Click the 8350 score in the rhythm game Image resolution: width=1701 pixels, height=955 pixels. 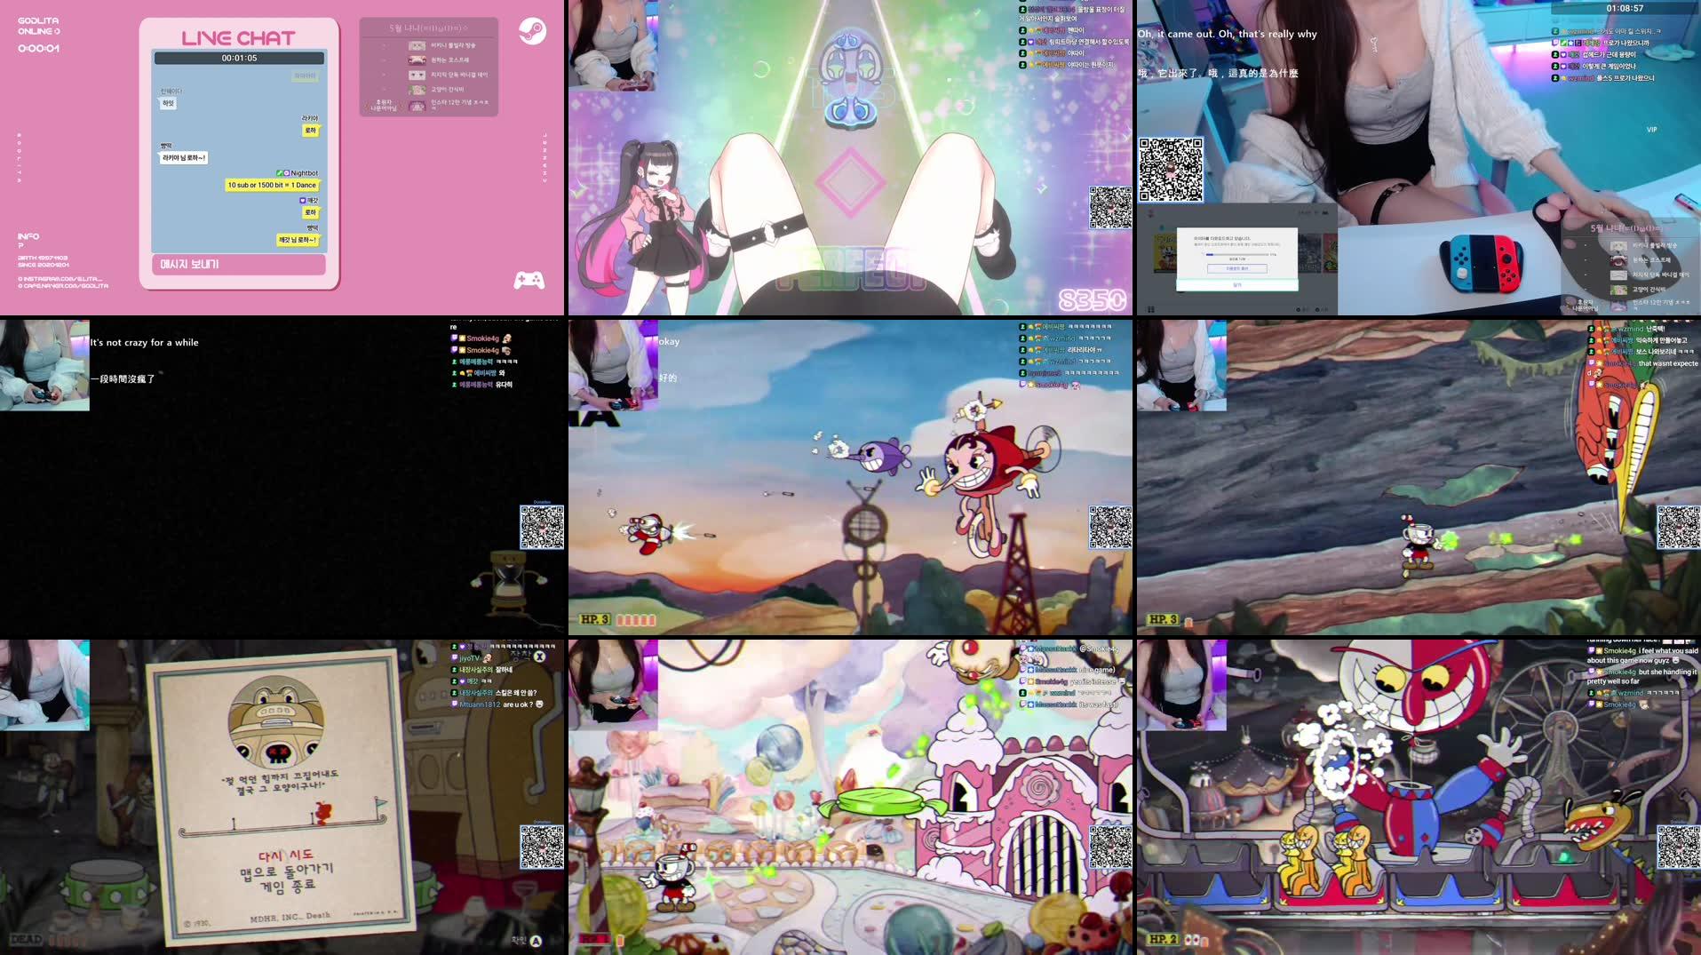click(1092, 300)
